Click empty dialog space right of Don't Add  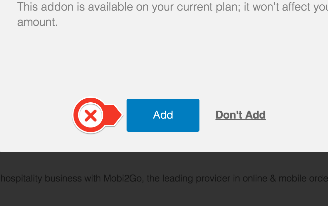click(x=297, y=115)
